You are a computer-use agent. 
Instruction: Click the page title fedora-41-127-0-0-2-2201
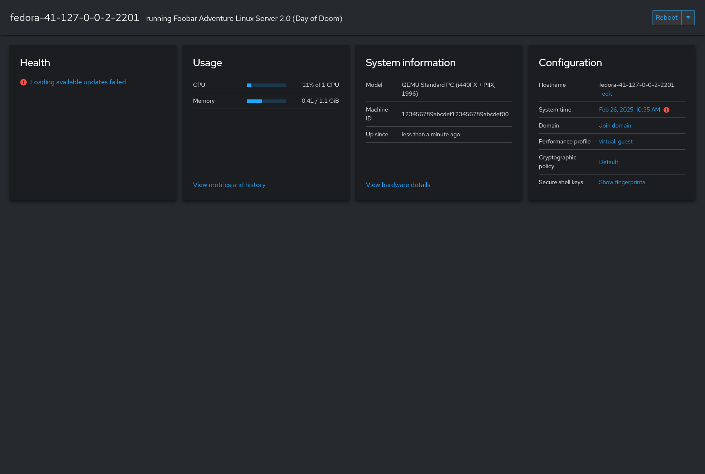tap(75, 18)
